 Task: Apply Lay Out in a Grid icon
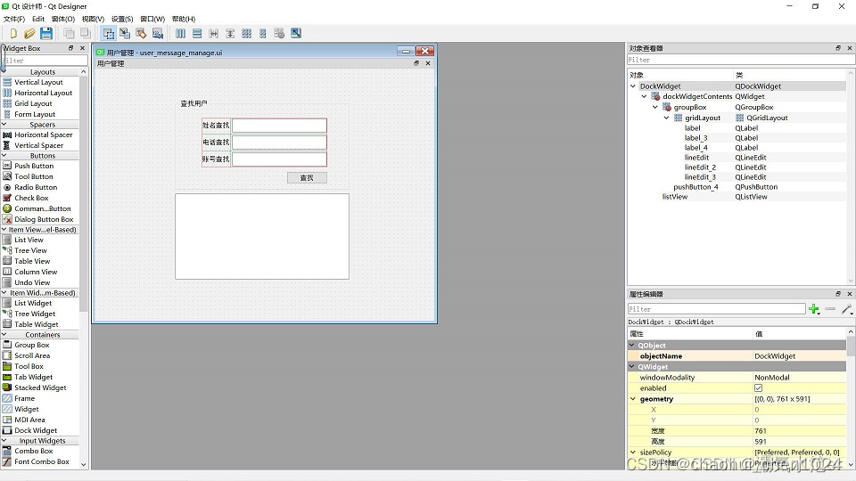tap(247, 33)
